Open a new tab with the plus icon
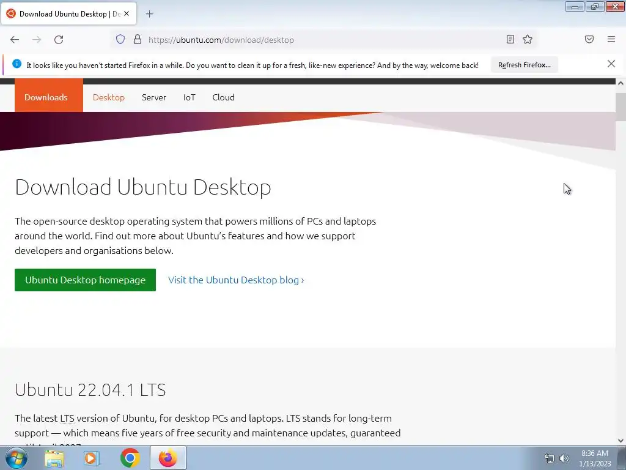 pyautogui.click(x=149, y=14)
